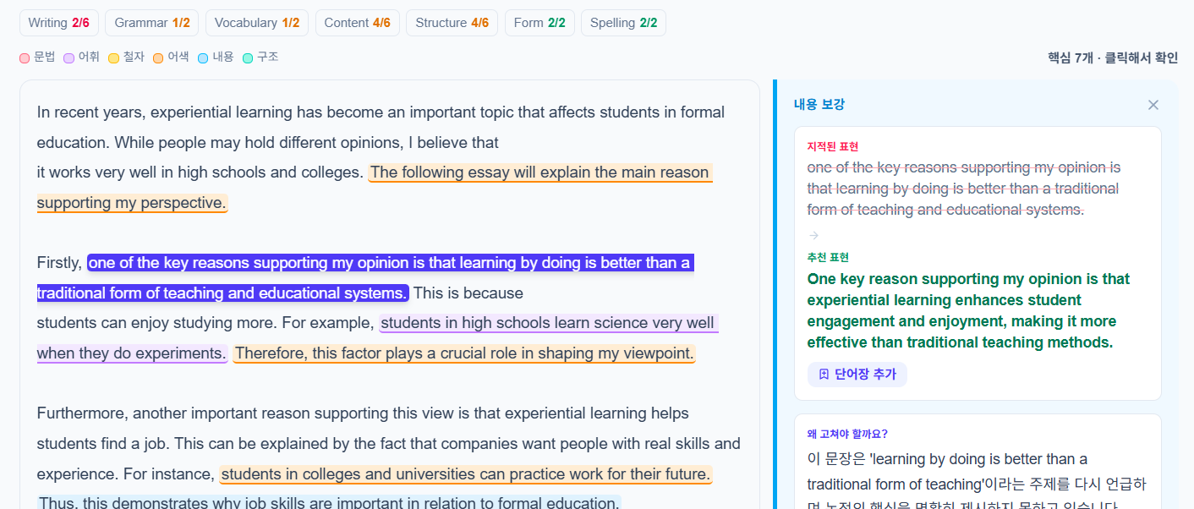Click the '왜 고쳐야 할까요?' heading
Screen dimensions: 1194x509
tap(847, 435)
